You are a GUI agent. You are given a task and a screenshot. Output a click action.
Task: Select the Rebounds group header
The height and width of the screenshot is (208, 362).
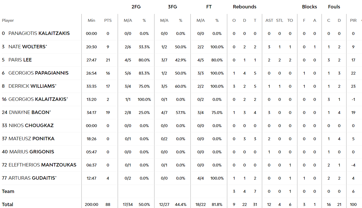point(245,7)
